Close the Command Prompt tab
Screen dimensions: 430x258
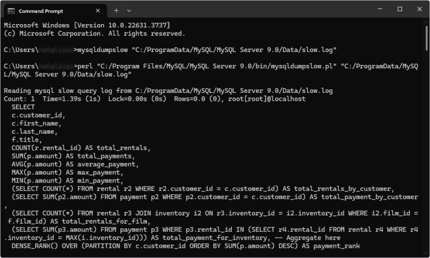pyautogui.click(x=97, y=11)
